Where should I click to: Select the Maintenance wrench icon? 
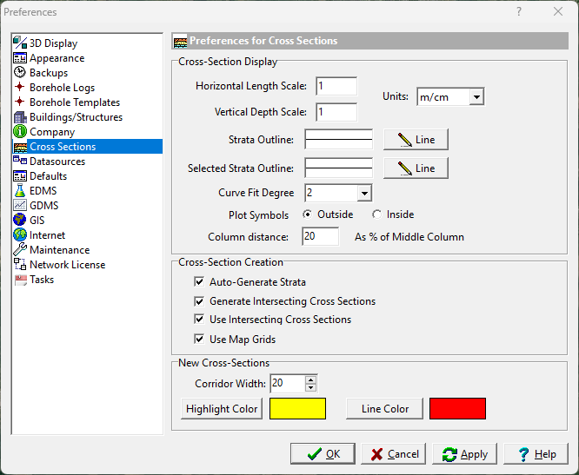pyautogui.click(x=20, y=250)
